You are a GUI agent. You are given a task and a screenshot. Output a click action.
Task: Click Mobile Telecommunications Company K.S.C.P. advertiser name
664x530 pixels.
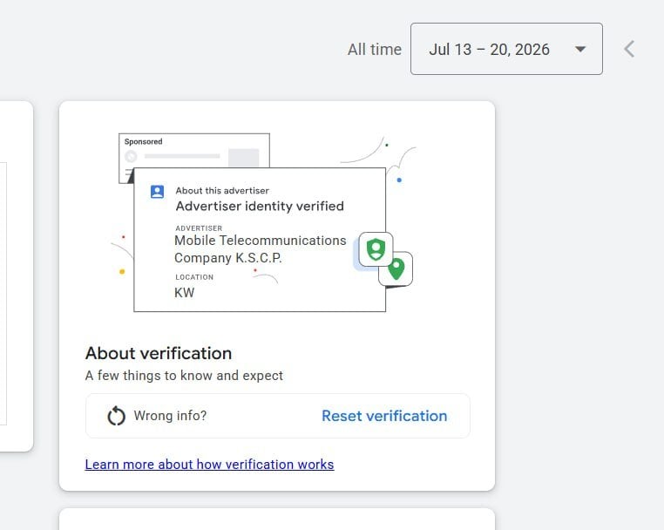point(260,249)
